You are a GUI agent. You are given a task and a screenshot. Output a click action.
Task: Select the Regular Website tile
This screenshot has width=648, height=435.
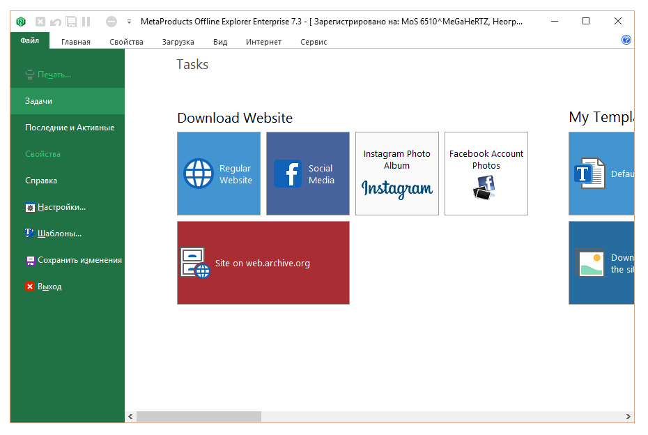tap(219, 174)
